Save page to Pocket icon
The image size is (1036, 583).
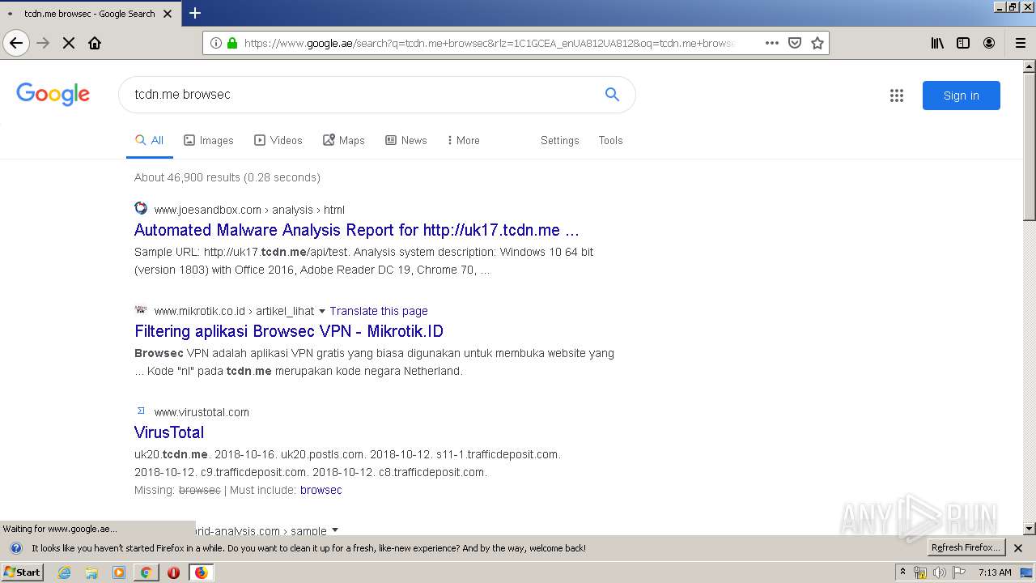point(795,43)
